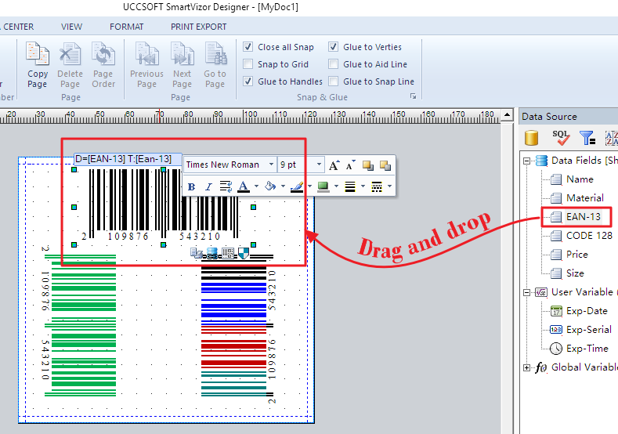The width and height of the screenshot is (618, 434).
Task: Open the font color dropdown arrow
Action: pos(256,186)
